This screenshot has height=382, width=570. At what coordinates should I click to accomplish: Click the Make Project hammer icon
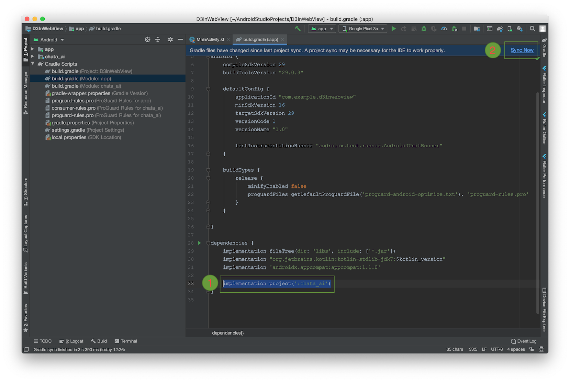point(298,29)
